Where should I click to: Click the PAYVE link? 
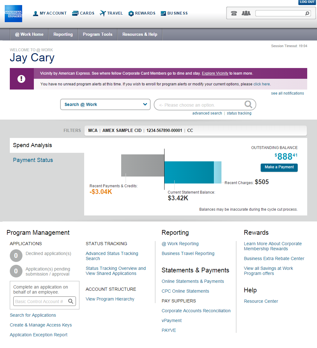pos(169,330)
